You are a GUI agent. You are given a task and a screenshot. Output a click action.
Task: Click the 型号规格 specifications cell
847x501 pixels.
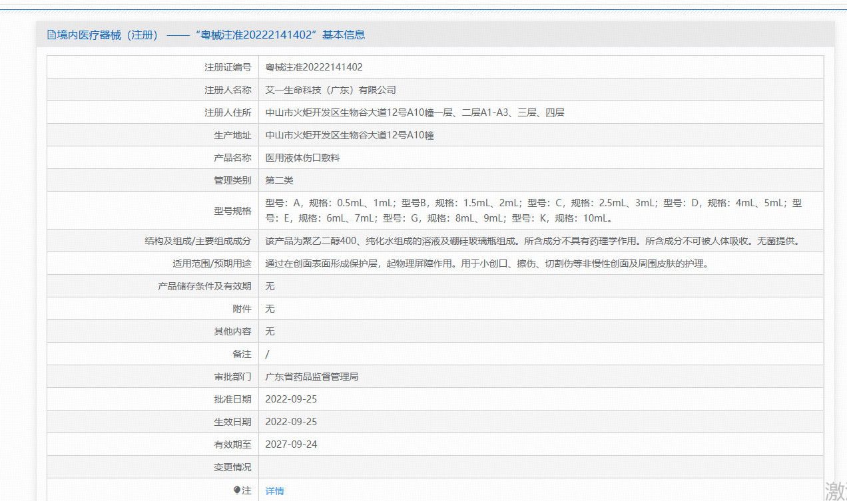(533, 210)
